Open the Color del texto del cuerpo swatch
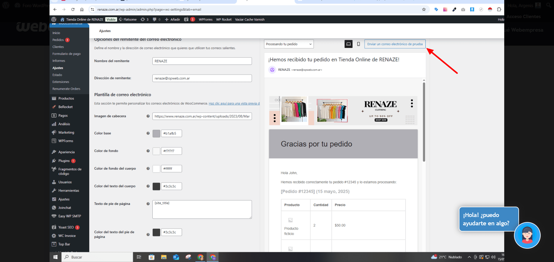This screenshot has height=262, width=554. 156,186
